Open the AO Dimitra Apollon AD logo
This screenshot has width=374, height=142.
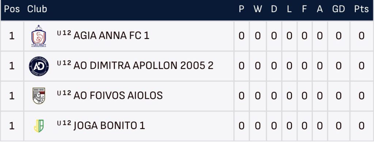pos(39,66)
